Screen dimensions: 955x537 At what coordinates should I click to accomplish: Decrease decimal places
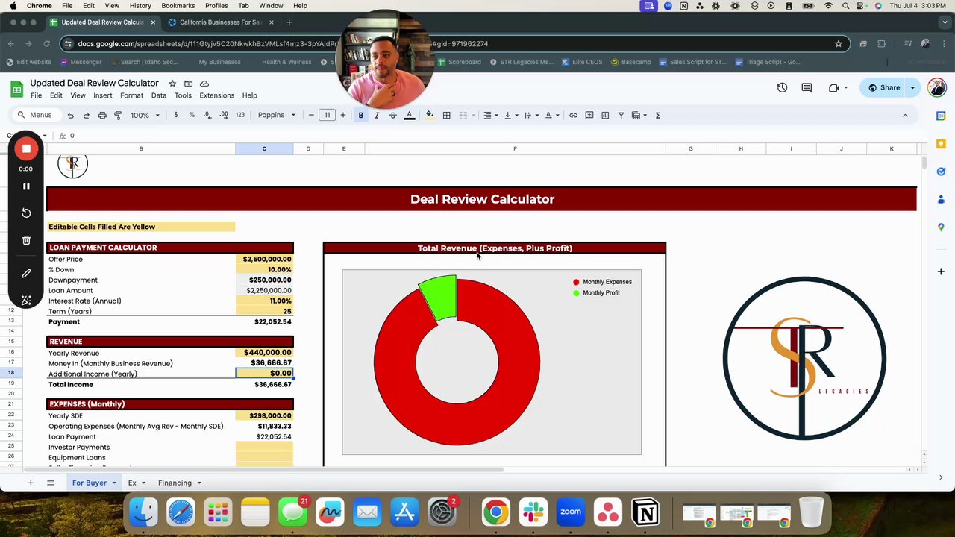[207, 115]
